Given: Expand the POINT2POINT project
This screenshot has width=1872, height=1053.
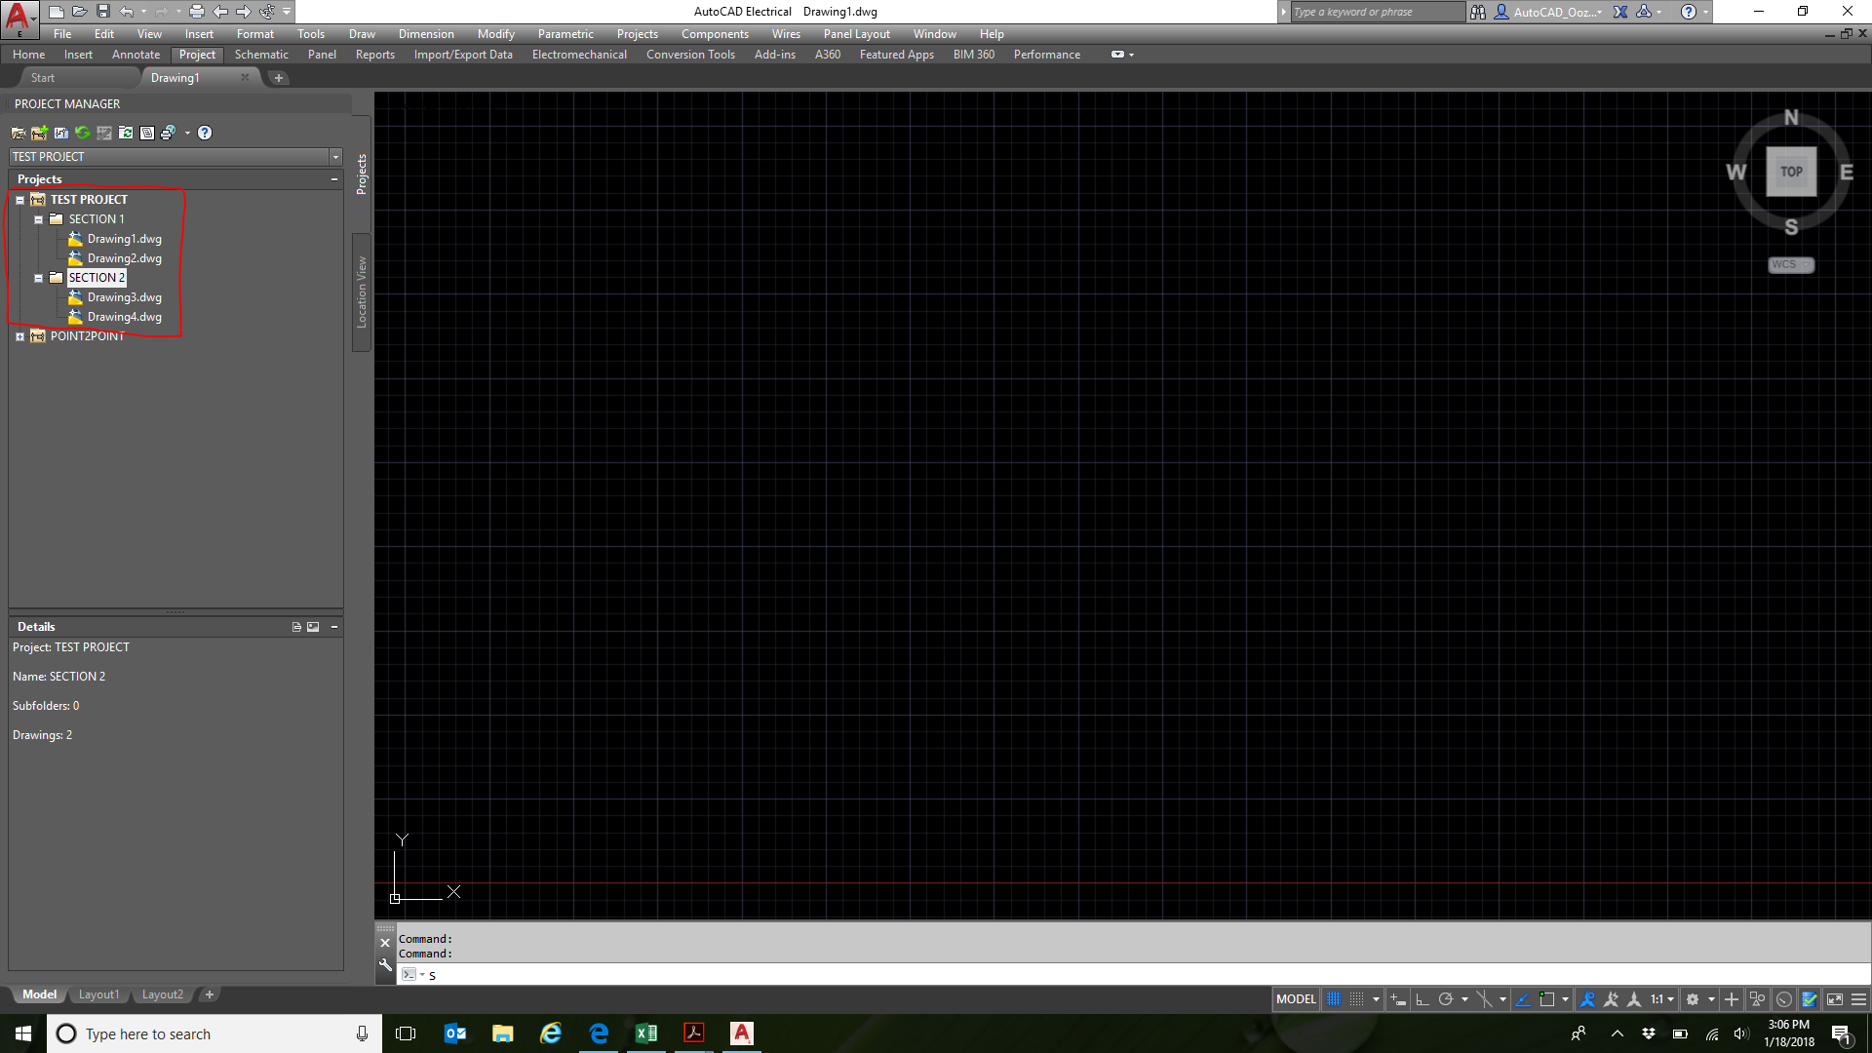Looking at the screenshot, I should click(20, 335).
